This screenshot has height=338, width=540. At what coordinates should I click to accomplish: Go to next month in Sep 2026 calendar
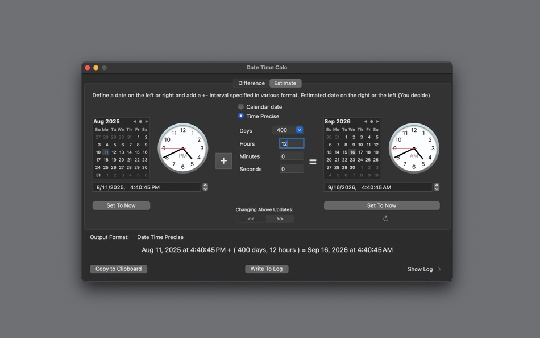point(377,121)
